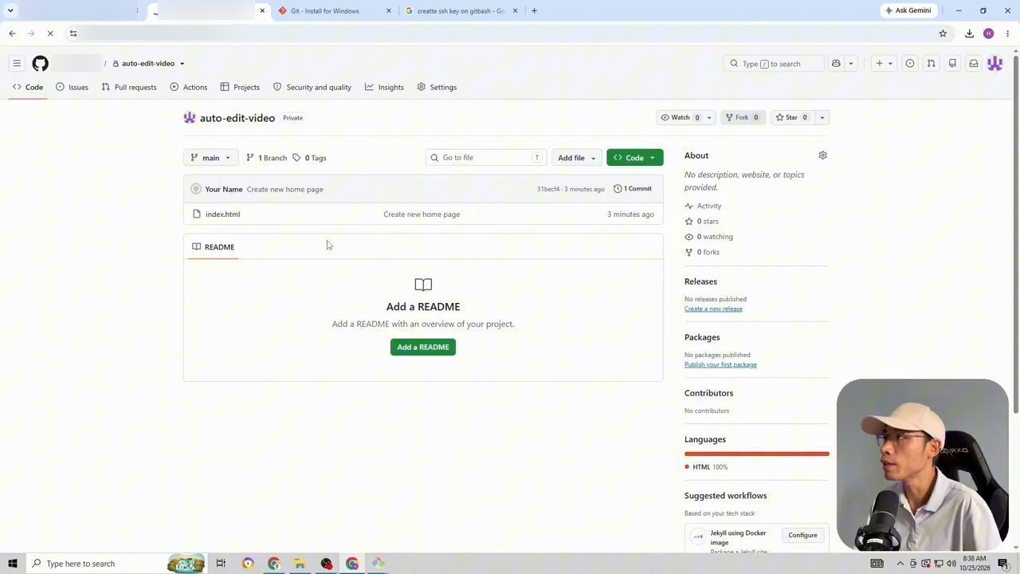Image resolution: width=1020 pixels, height=574 pixels.
Task: Open the Create a new release link
Action: (x=713, y=309)
